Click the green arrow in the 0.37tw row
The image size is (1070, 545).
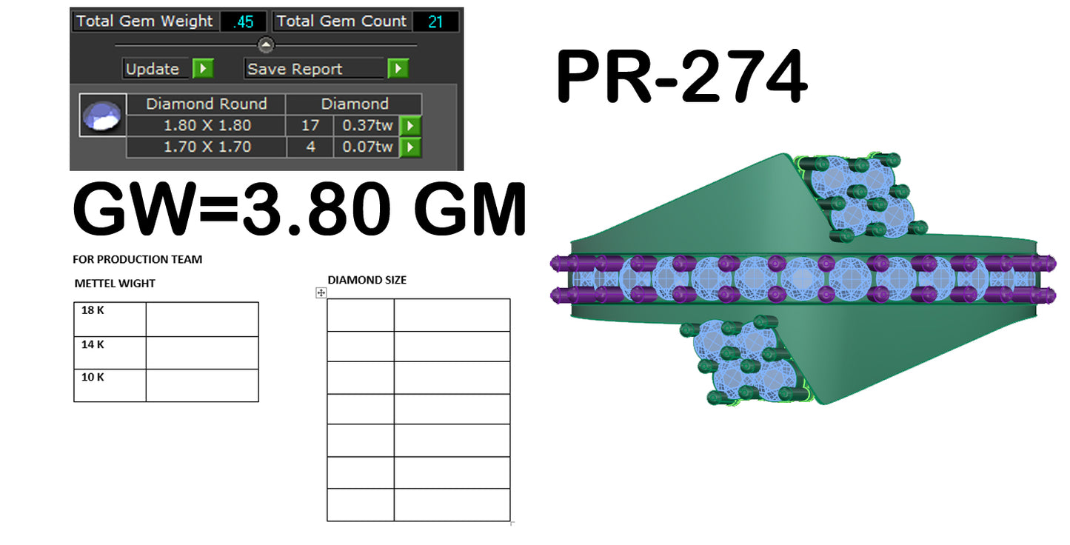pyautogui.click(x=409, y=126)
